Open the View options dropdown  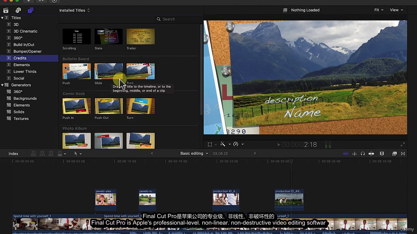[396, 10]
